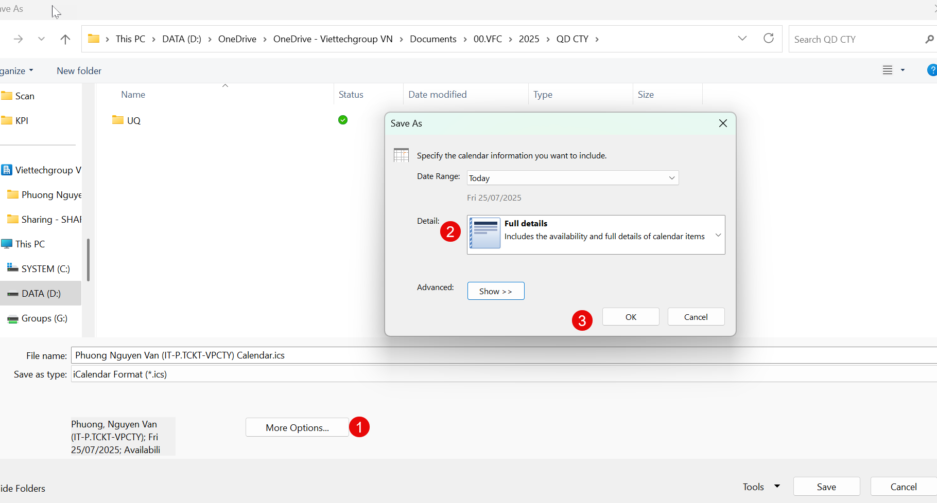Sort files by Date modified column
Image resolution: width=937 pixels, height=503 pixels.
pos(437,95)
